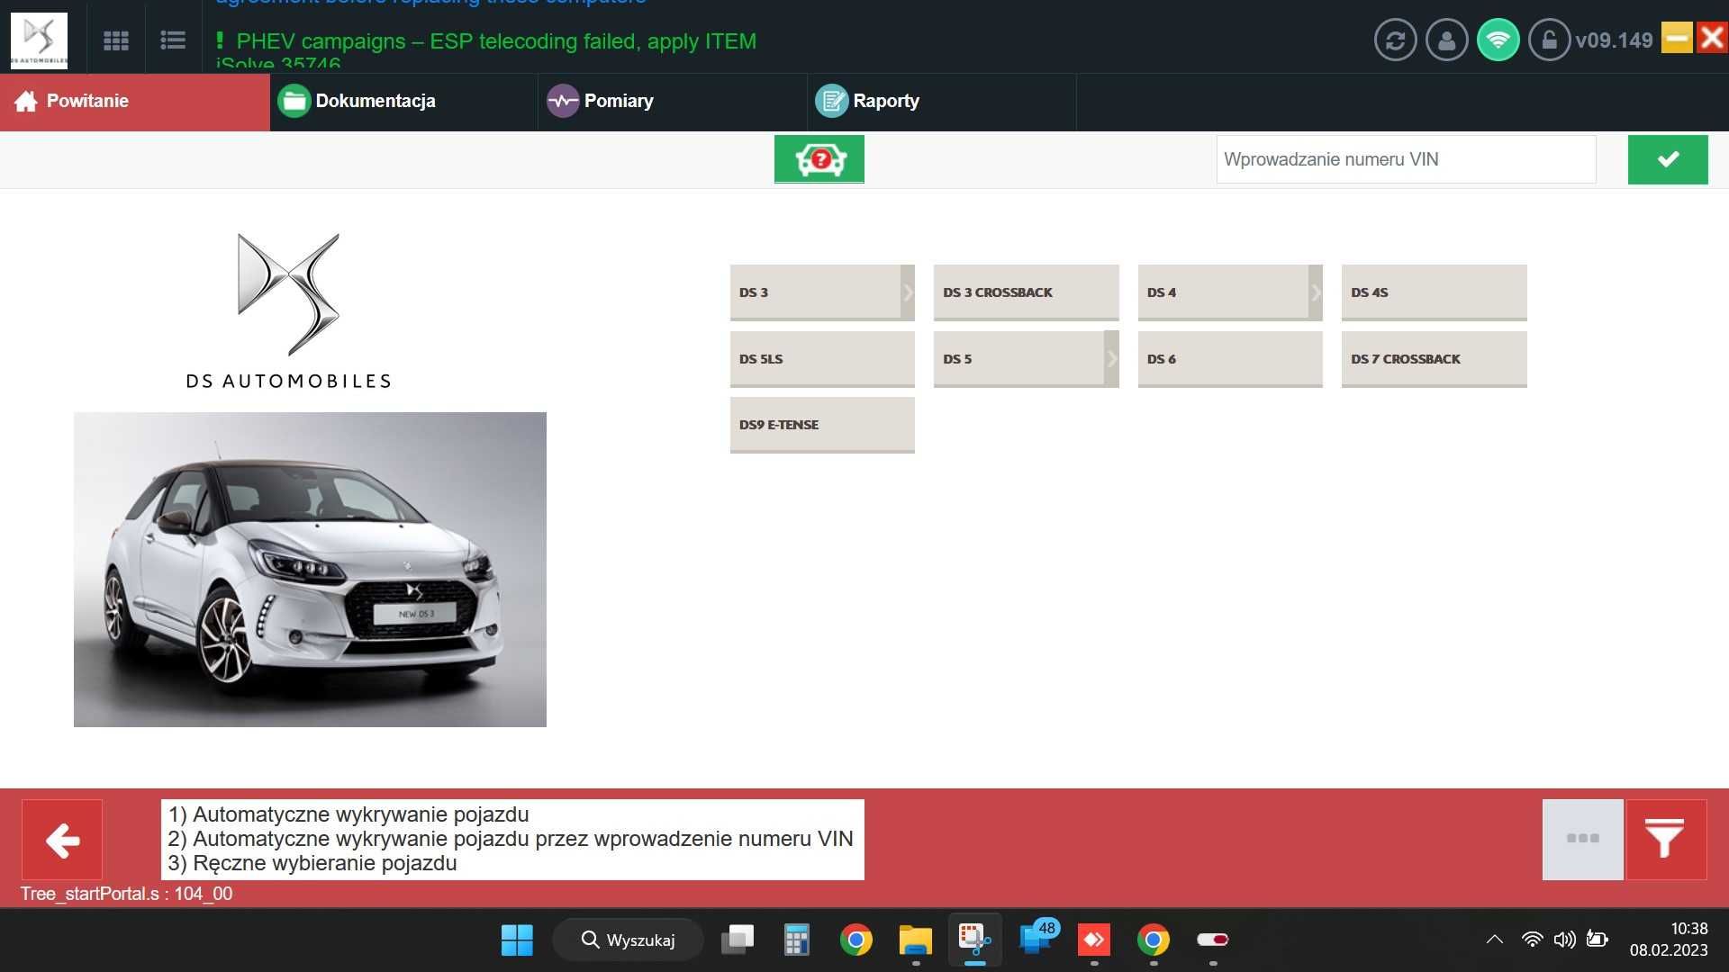
Task: Open the user profile icon
Action: [x=1446, y=40]
